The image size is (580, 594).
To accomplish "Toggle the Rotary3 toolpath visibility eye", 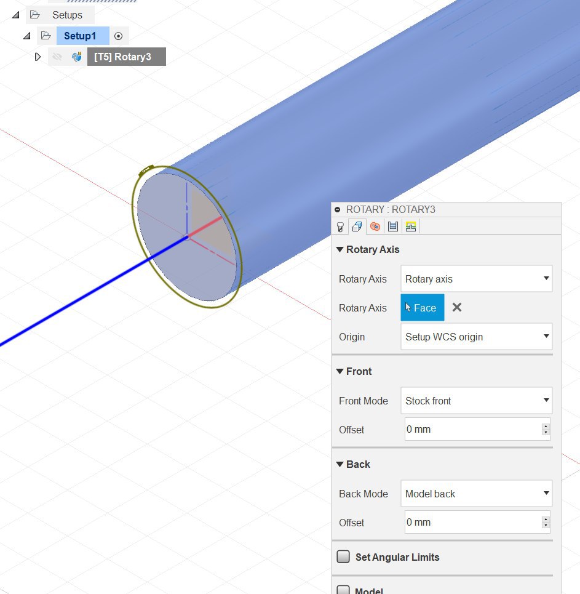I will pyautogui.click(x=57, y=57).
